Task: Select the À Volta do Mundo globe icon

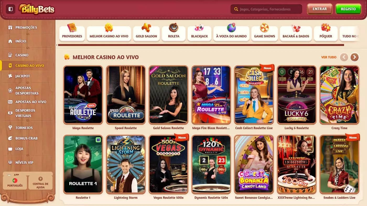Action: (231, 27)
